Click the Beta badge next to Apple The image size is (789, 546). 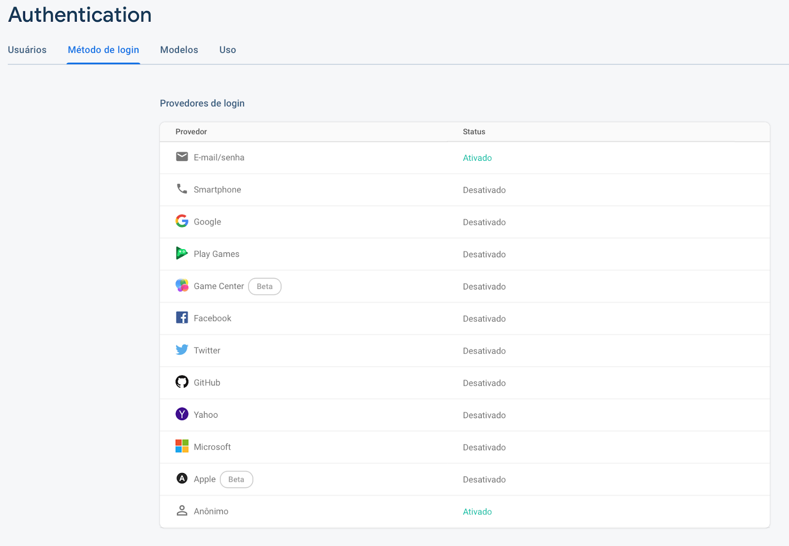click(236, 479)
